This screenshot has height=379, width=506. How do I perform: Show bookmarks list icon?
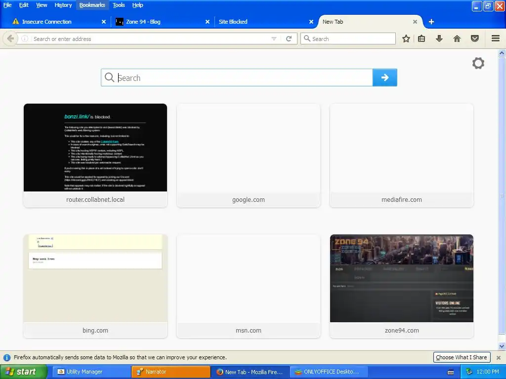[x=422, y=38]
